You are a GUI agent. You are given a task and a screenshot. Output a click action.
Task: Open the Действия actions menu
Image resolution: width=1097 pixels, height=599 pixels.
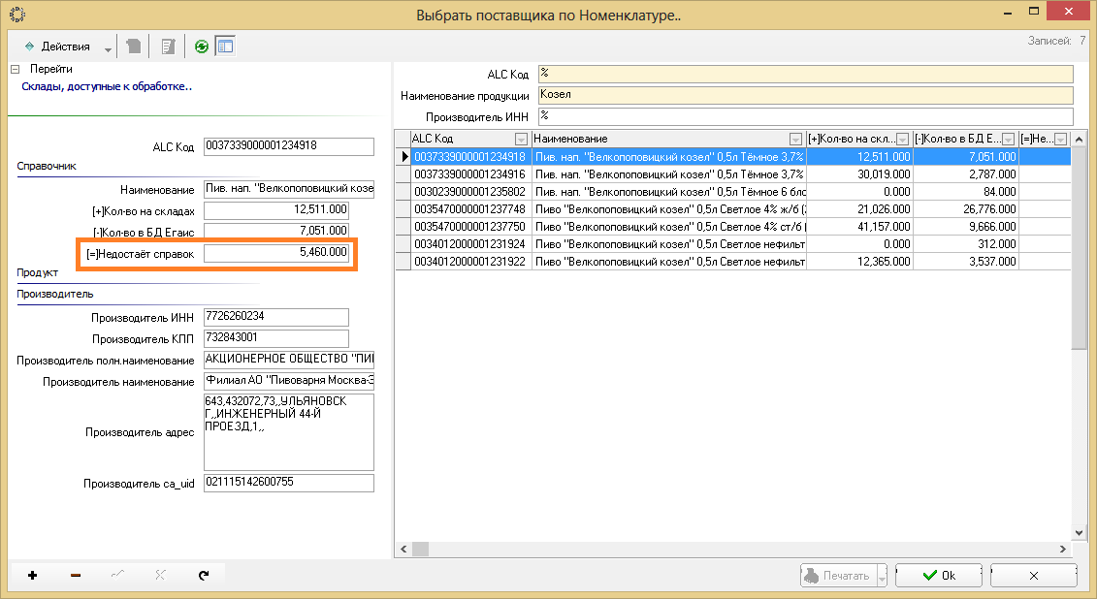[x=57, y=47]
